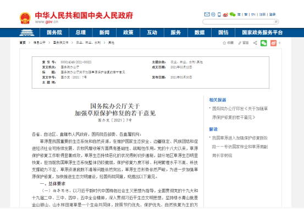Share via green WeChat button near breadcrumb

tap(264, 43)
